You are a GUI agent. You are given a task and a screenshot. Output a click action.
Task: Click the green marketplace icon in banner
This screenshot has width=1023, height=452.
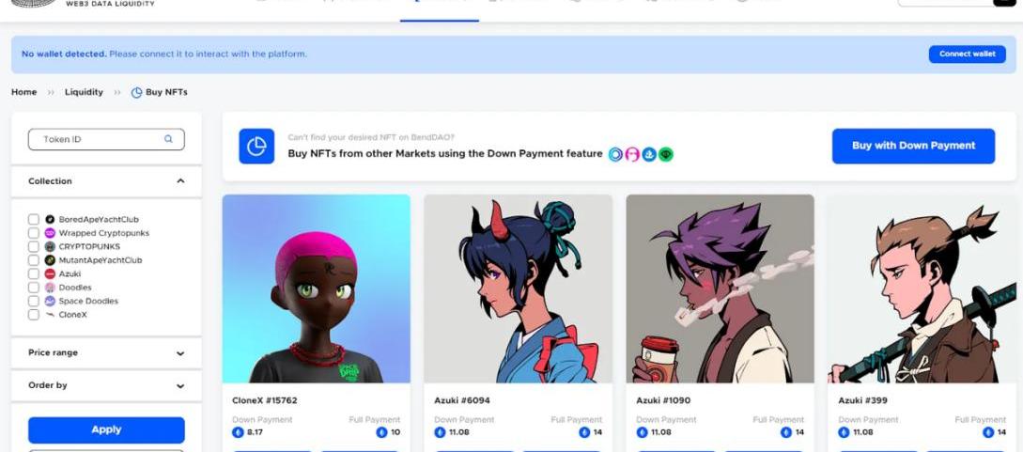tap(665, 154)
